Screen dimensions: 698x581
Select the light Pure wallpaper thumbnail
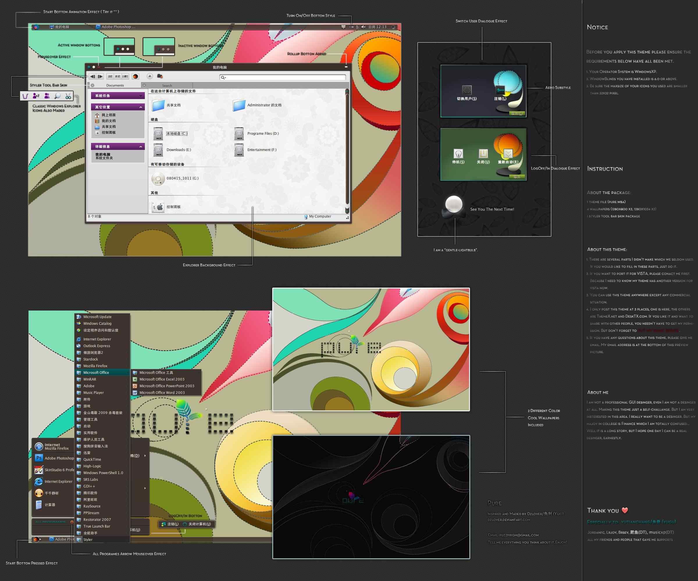point(371,349)
